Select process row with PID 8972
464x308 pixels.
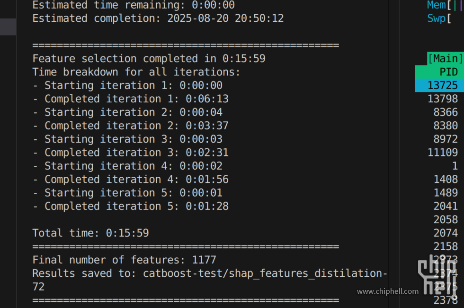(x=446, y=139)
